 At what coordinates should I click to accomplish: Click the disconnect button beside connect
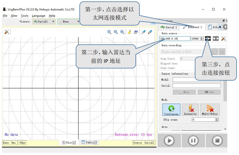(216, 39)
